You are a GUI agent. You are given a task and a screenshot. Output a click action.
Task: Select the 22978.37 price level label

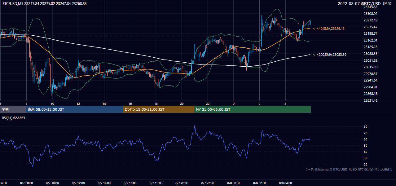coord(370,74)
